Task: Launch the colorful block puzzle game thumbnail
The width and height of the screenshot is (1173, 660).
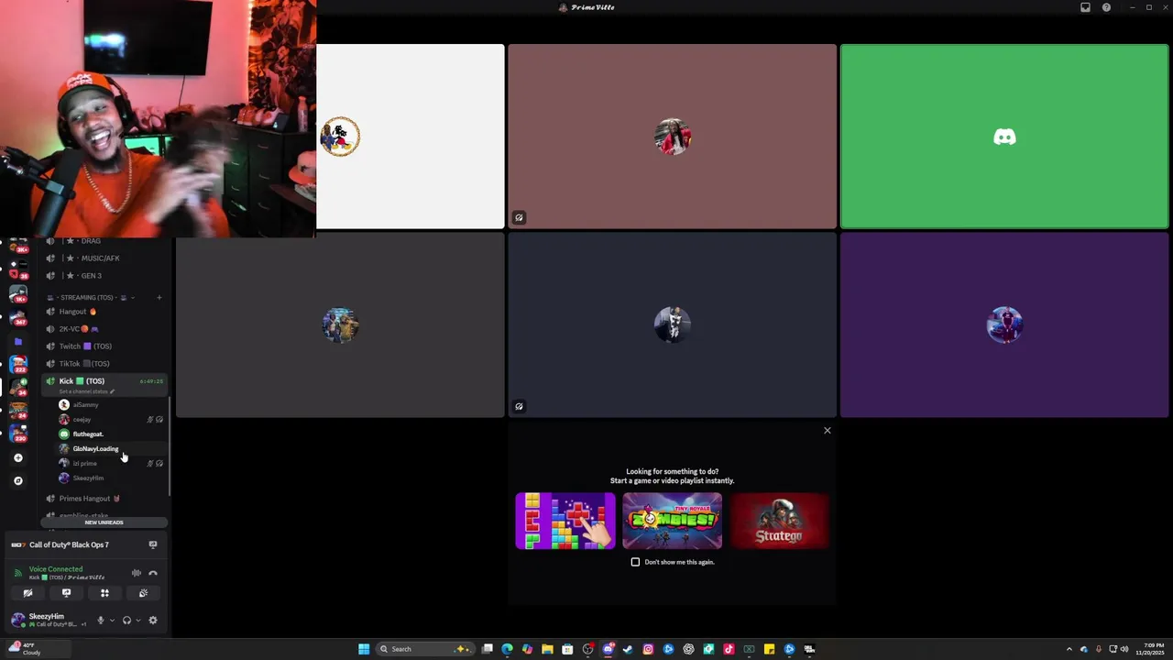Action: pyautogui.click(x=565, y=521)
